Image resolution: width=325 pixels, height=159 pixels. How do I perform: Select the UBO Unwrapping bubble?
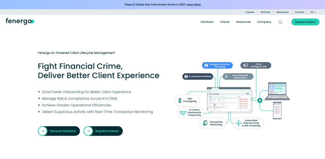187,100
